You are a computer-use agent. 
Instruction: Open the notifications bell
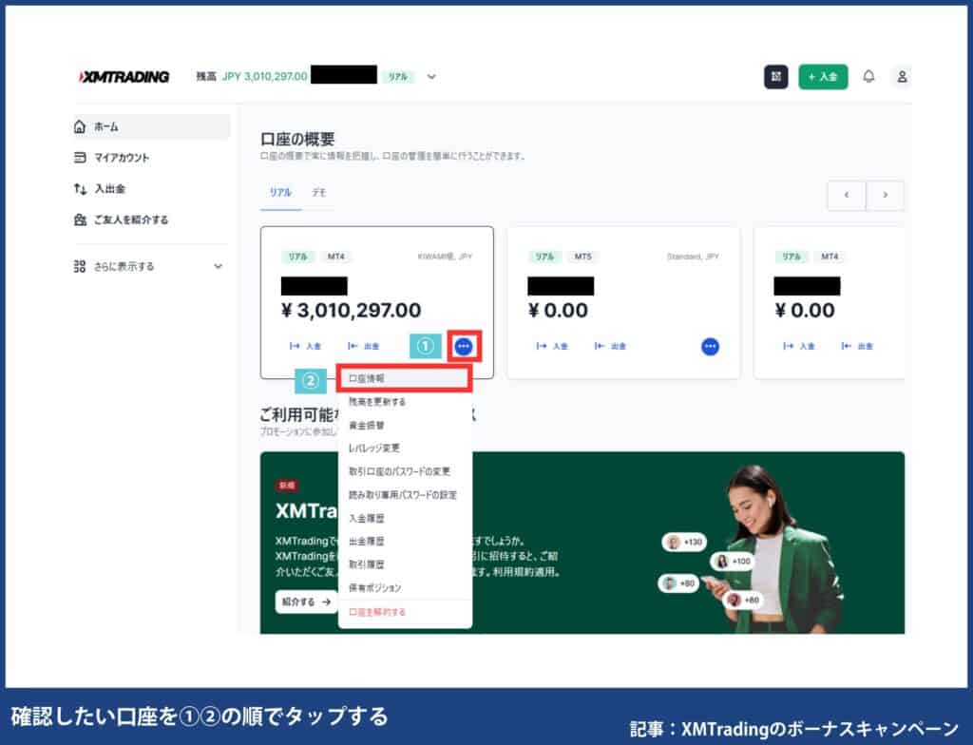tap(868, 76)
